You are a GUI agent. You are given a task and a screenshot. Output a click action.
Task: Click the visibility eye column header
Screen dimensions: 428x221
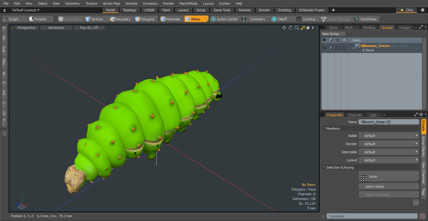(x=324, y=40)
